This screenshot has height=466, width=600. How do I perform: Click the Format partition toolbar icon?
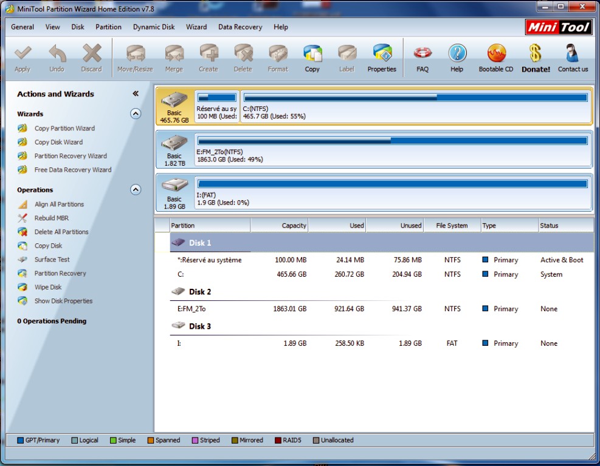click(278, 53)
